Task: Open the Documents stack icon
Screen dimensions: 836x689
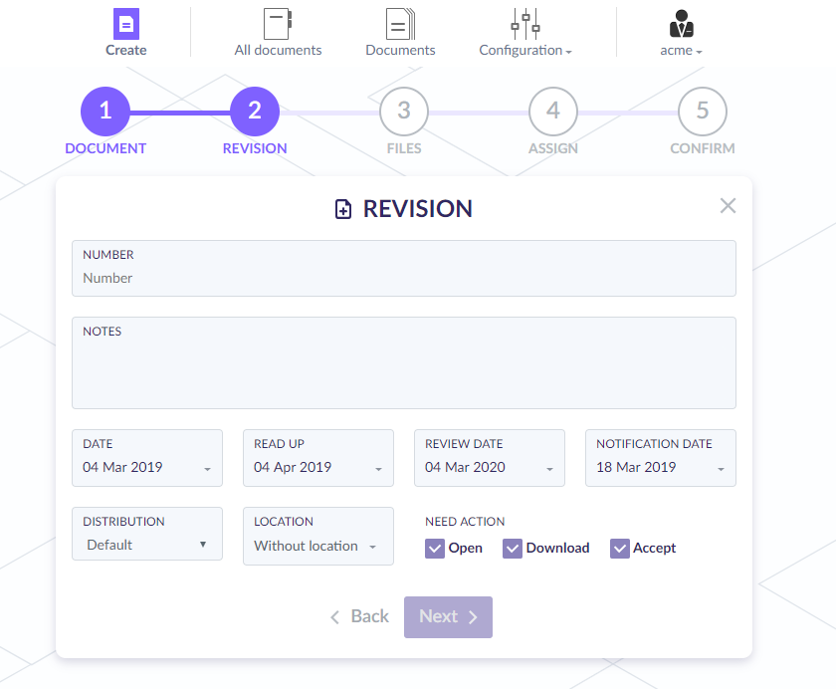Action: tap(400, 24)
